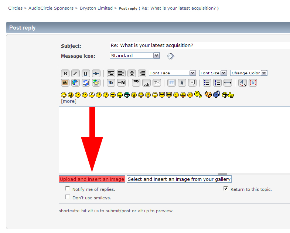The image size is (290, 233).
Task: Go to Circles breadcrumb link
Action: point(16,8)
